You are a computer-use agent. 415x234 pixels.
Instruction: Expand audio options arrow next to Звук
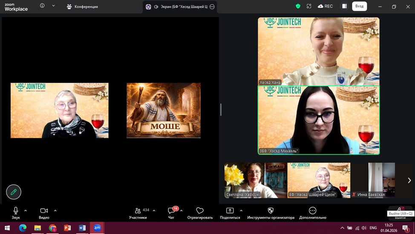[26, 211]
